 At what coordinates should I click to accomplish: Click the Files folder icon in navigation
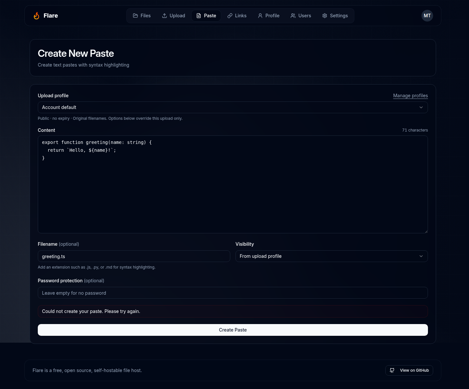135,16
